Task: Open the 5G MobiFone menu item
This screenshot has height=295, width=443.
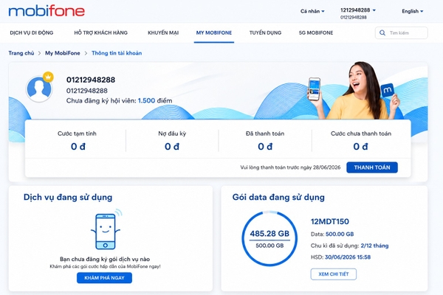Action: point(316,32)
